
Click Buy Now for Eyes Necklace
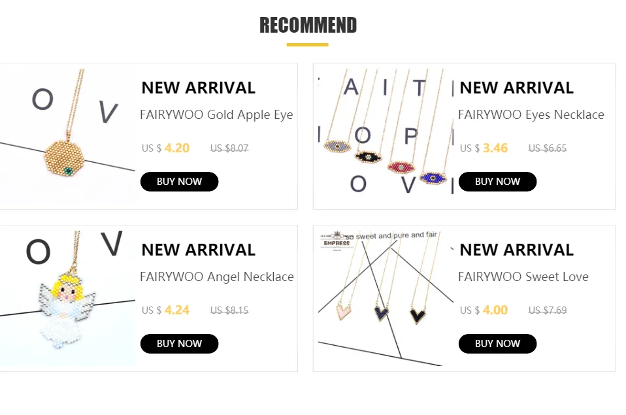[497, 182]
